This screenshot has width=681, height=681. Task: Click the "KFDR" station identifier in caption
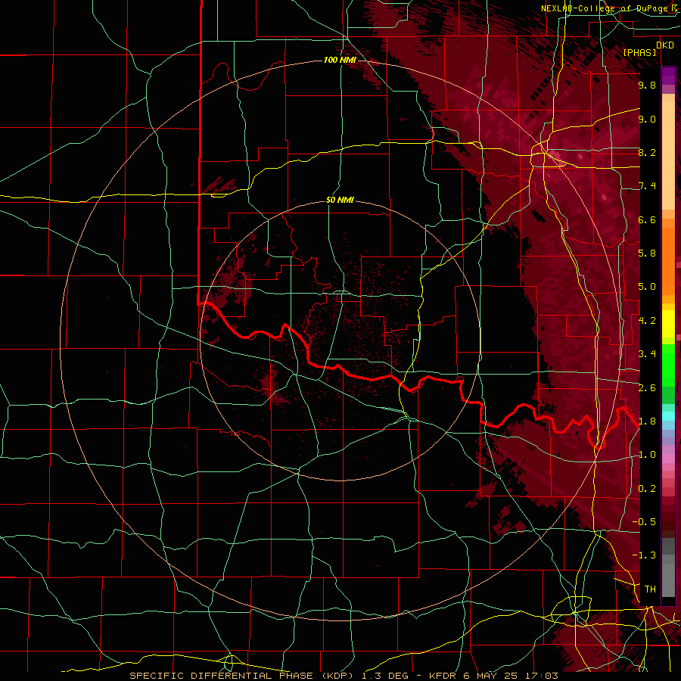[x=442, y=676]
